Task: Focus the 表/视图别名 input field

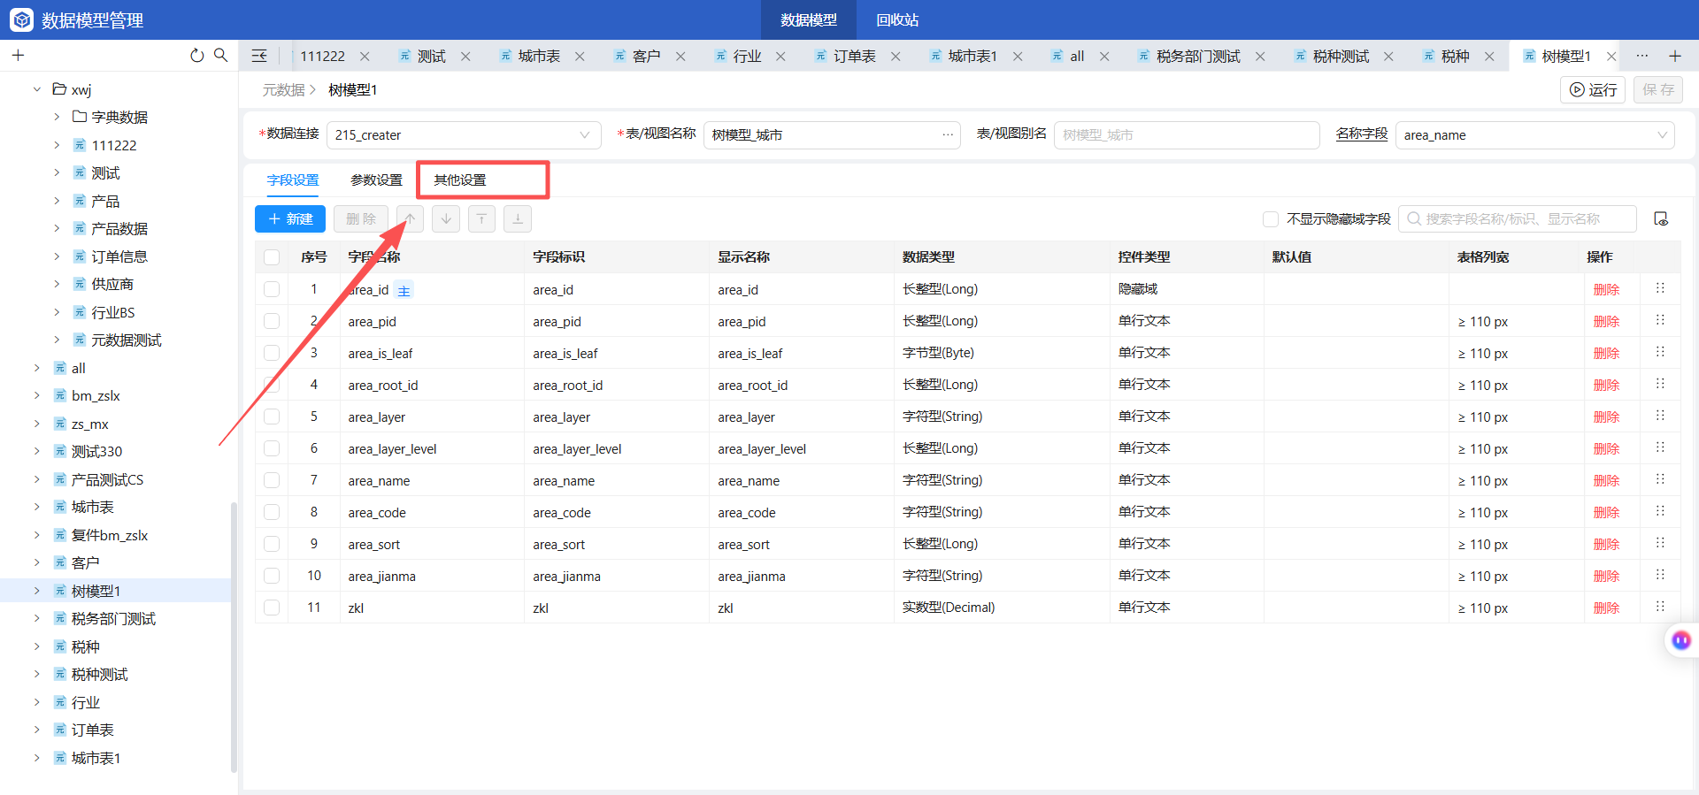Action: [x=1187, y=135]
